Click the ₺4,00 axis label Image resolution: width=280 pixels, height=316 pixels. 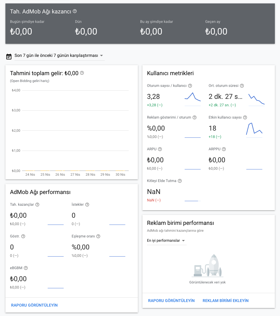tap(16, 90)
